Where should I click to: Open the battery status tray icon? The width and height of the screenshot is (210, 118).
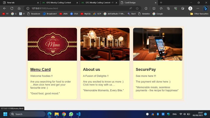point(189,114)
